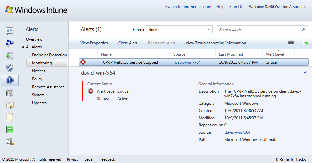
Task: Open the Reports green board icon
Action: [9, 129]
